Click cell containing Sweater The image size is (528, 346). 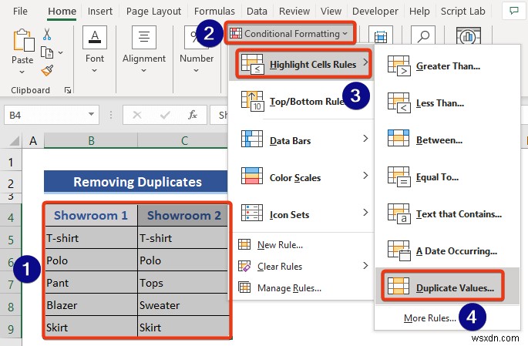tap(183, 305)
